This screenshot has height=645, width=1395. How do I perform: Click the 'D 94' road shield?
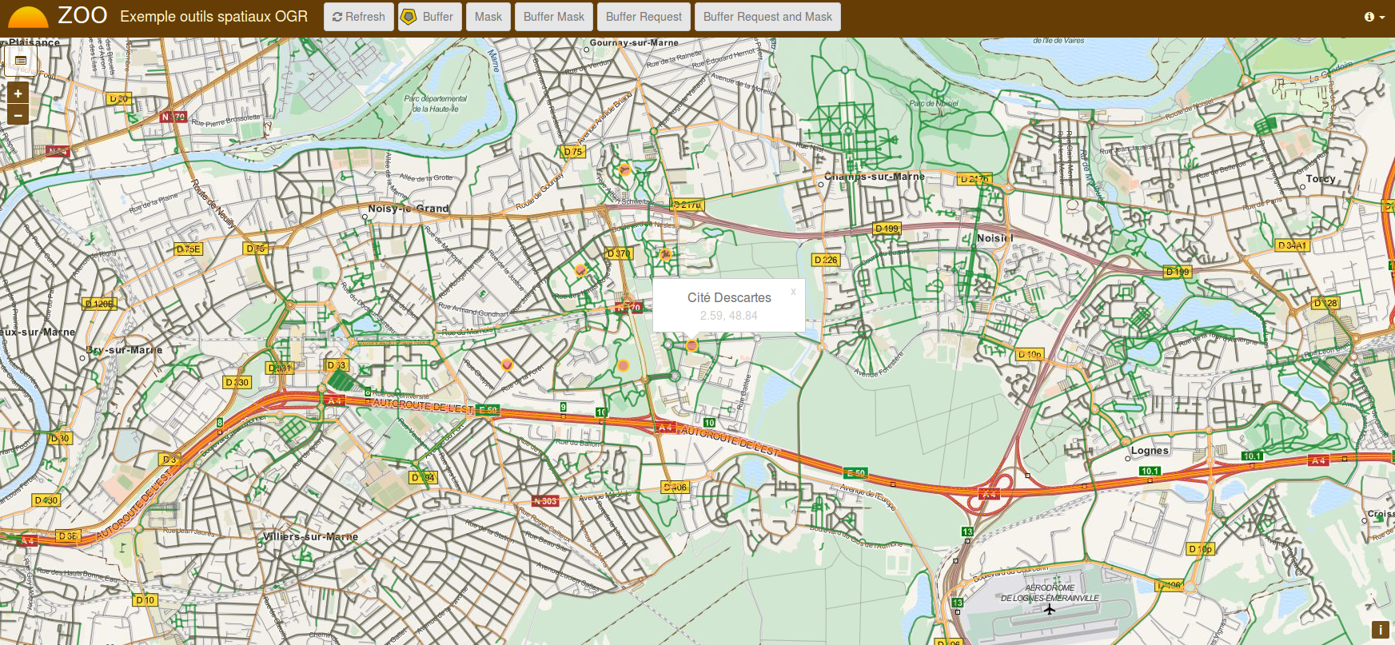click(423, 478)
